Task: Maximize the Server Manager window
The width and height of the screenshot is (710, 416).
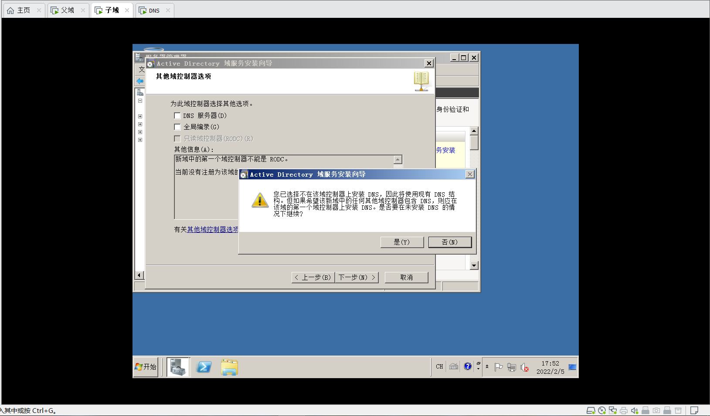Action: tap(464, 57)
